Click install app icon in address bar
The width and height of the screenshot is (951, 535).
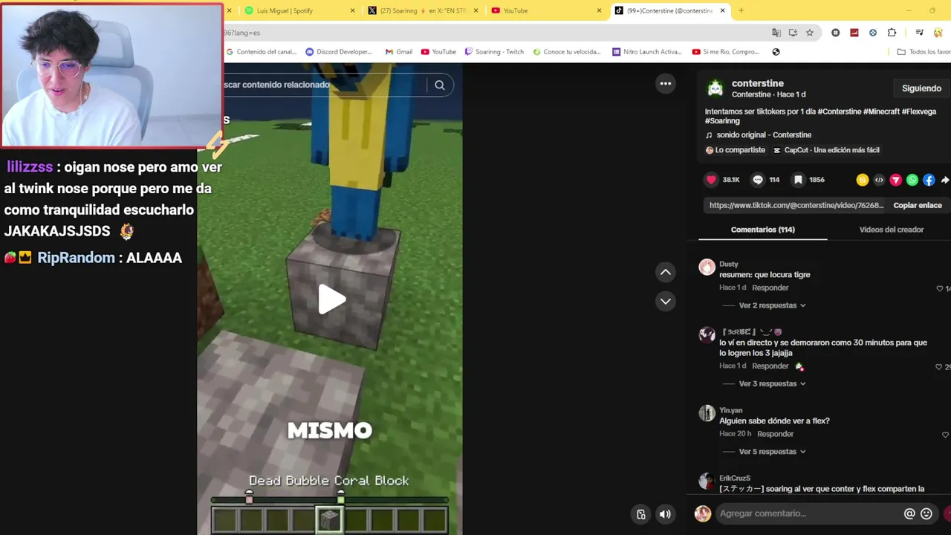pos(793,33)
